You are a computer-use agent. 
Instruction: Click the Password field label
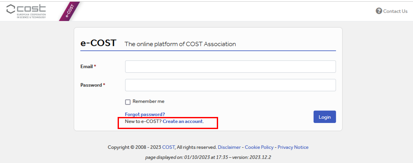click(x=93, y=85)
